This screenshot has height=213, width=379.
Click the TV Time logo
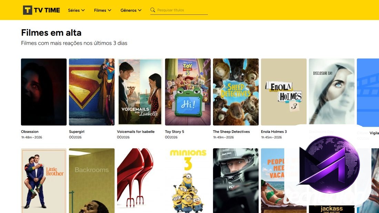(x=41, y=10)
